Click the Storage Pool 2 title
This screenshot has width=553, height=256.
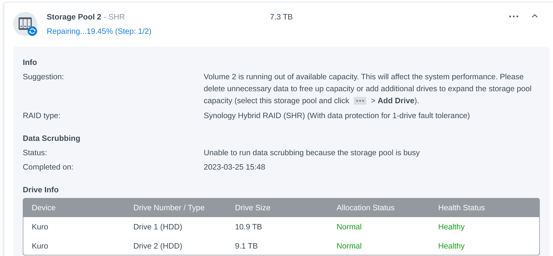(74, 17)
